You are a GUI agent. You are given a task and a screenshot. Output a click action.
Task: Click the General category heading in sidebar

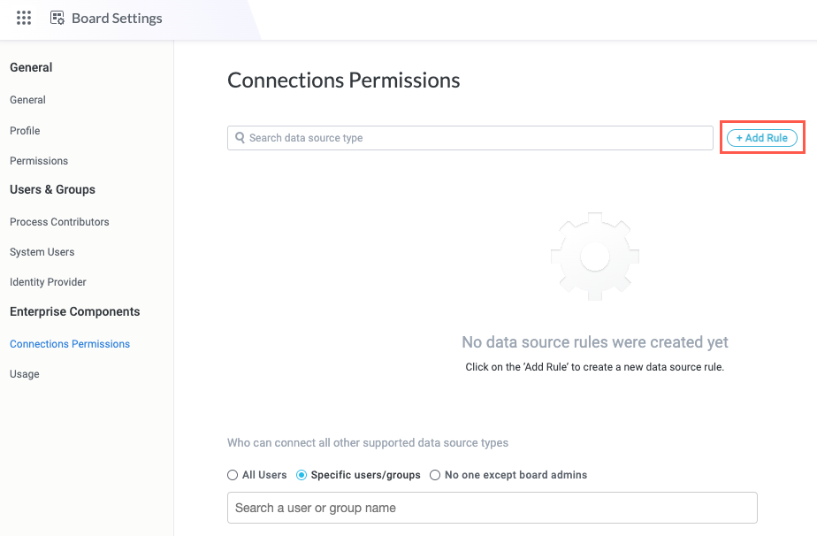pyautogui.click(x=31, y=67)
